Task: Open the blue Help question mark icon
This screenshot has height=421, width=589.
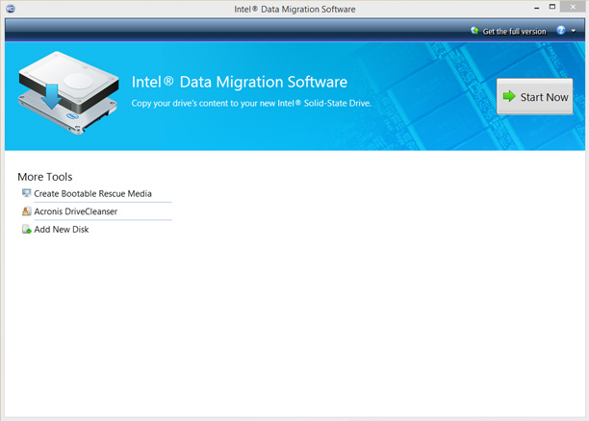Action: [561, 31]
